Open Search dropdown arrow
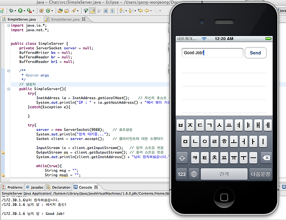Screen dimensions: 286x220 78,11
